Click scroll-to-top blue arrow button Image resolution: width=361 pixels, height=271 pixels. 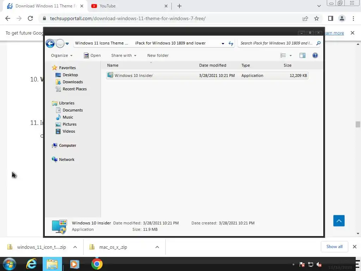339,221
